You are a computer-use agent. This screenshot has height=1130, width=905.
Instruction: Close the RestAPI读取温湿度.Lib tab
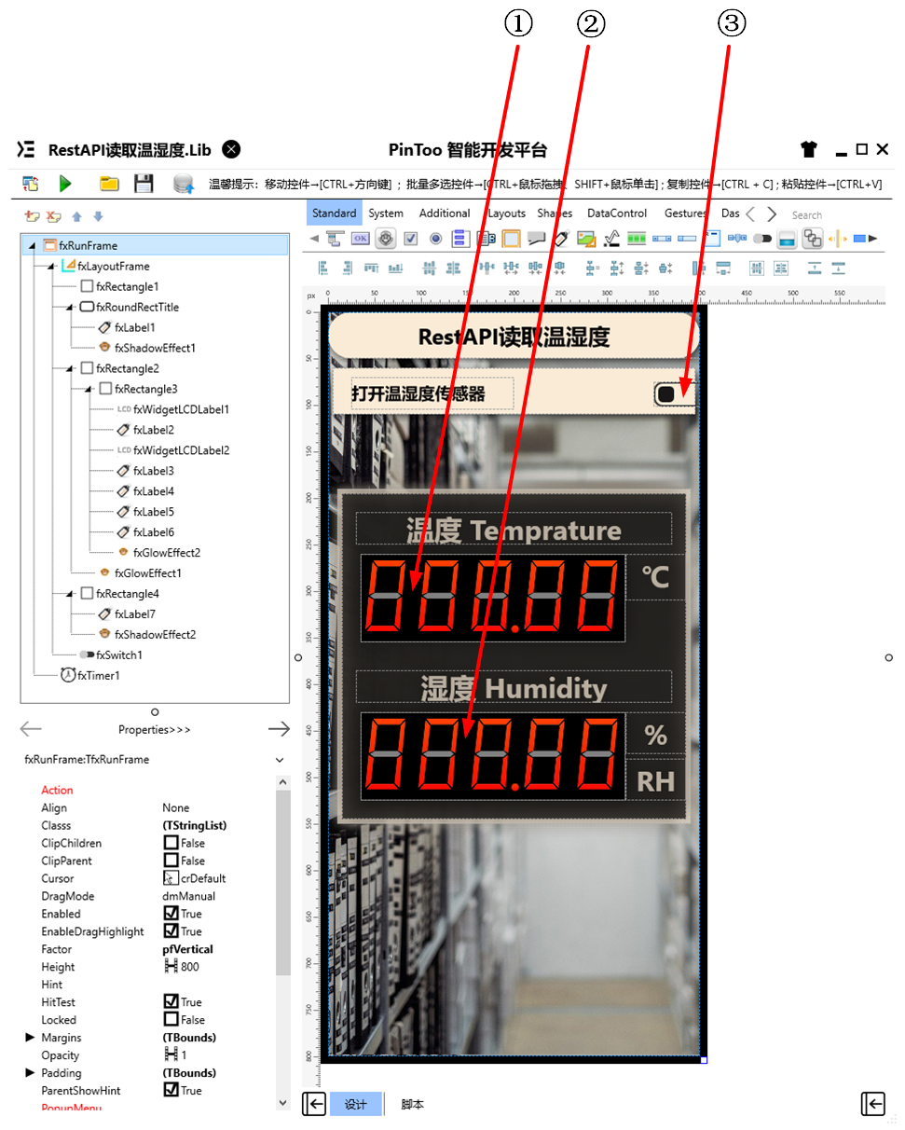(231, 149)
